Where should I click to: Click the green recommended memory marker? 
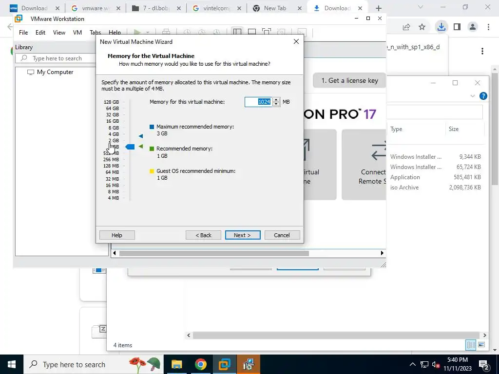coord(141,146)
